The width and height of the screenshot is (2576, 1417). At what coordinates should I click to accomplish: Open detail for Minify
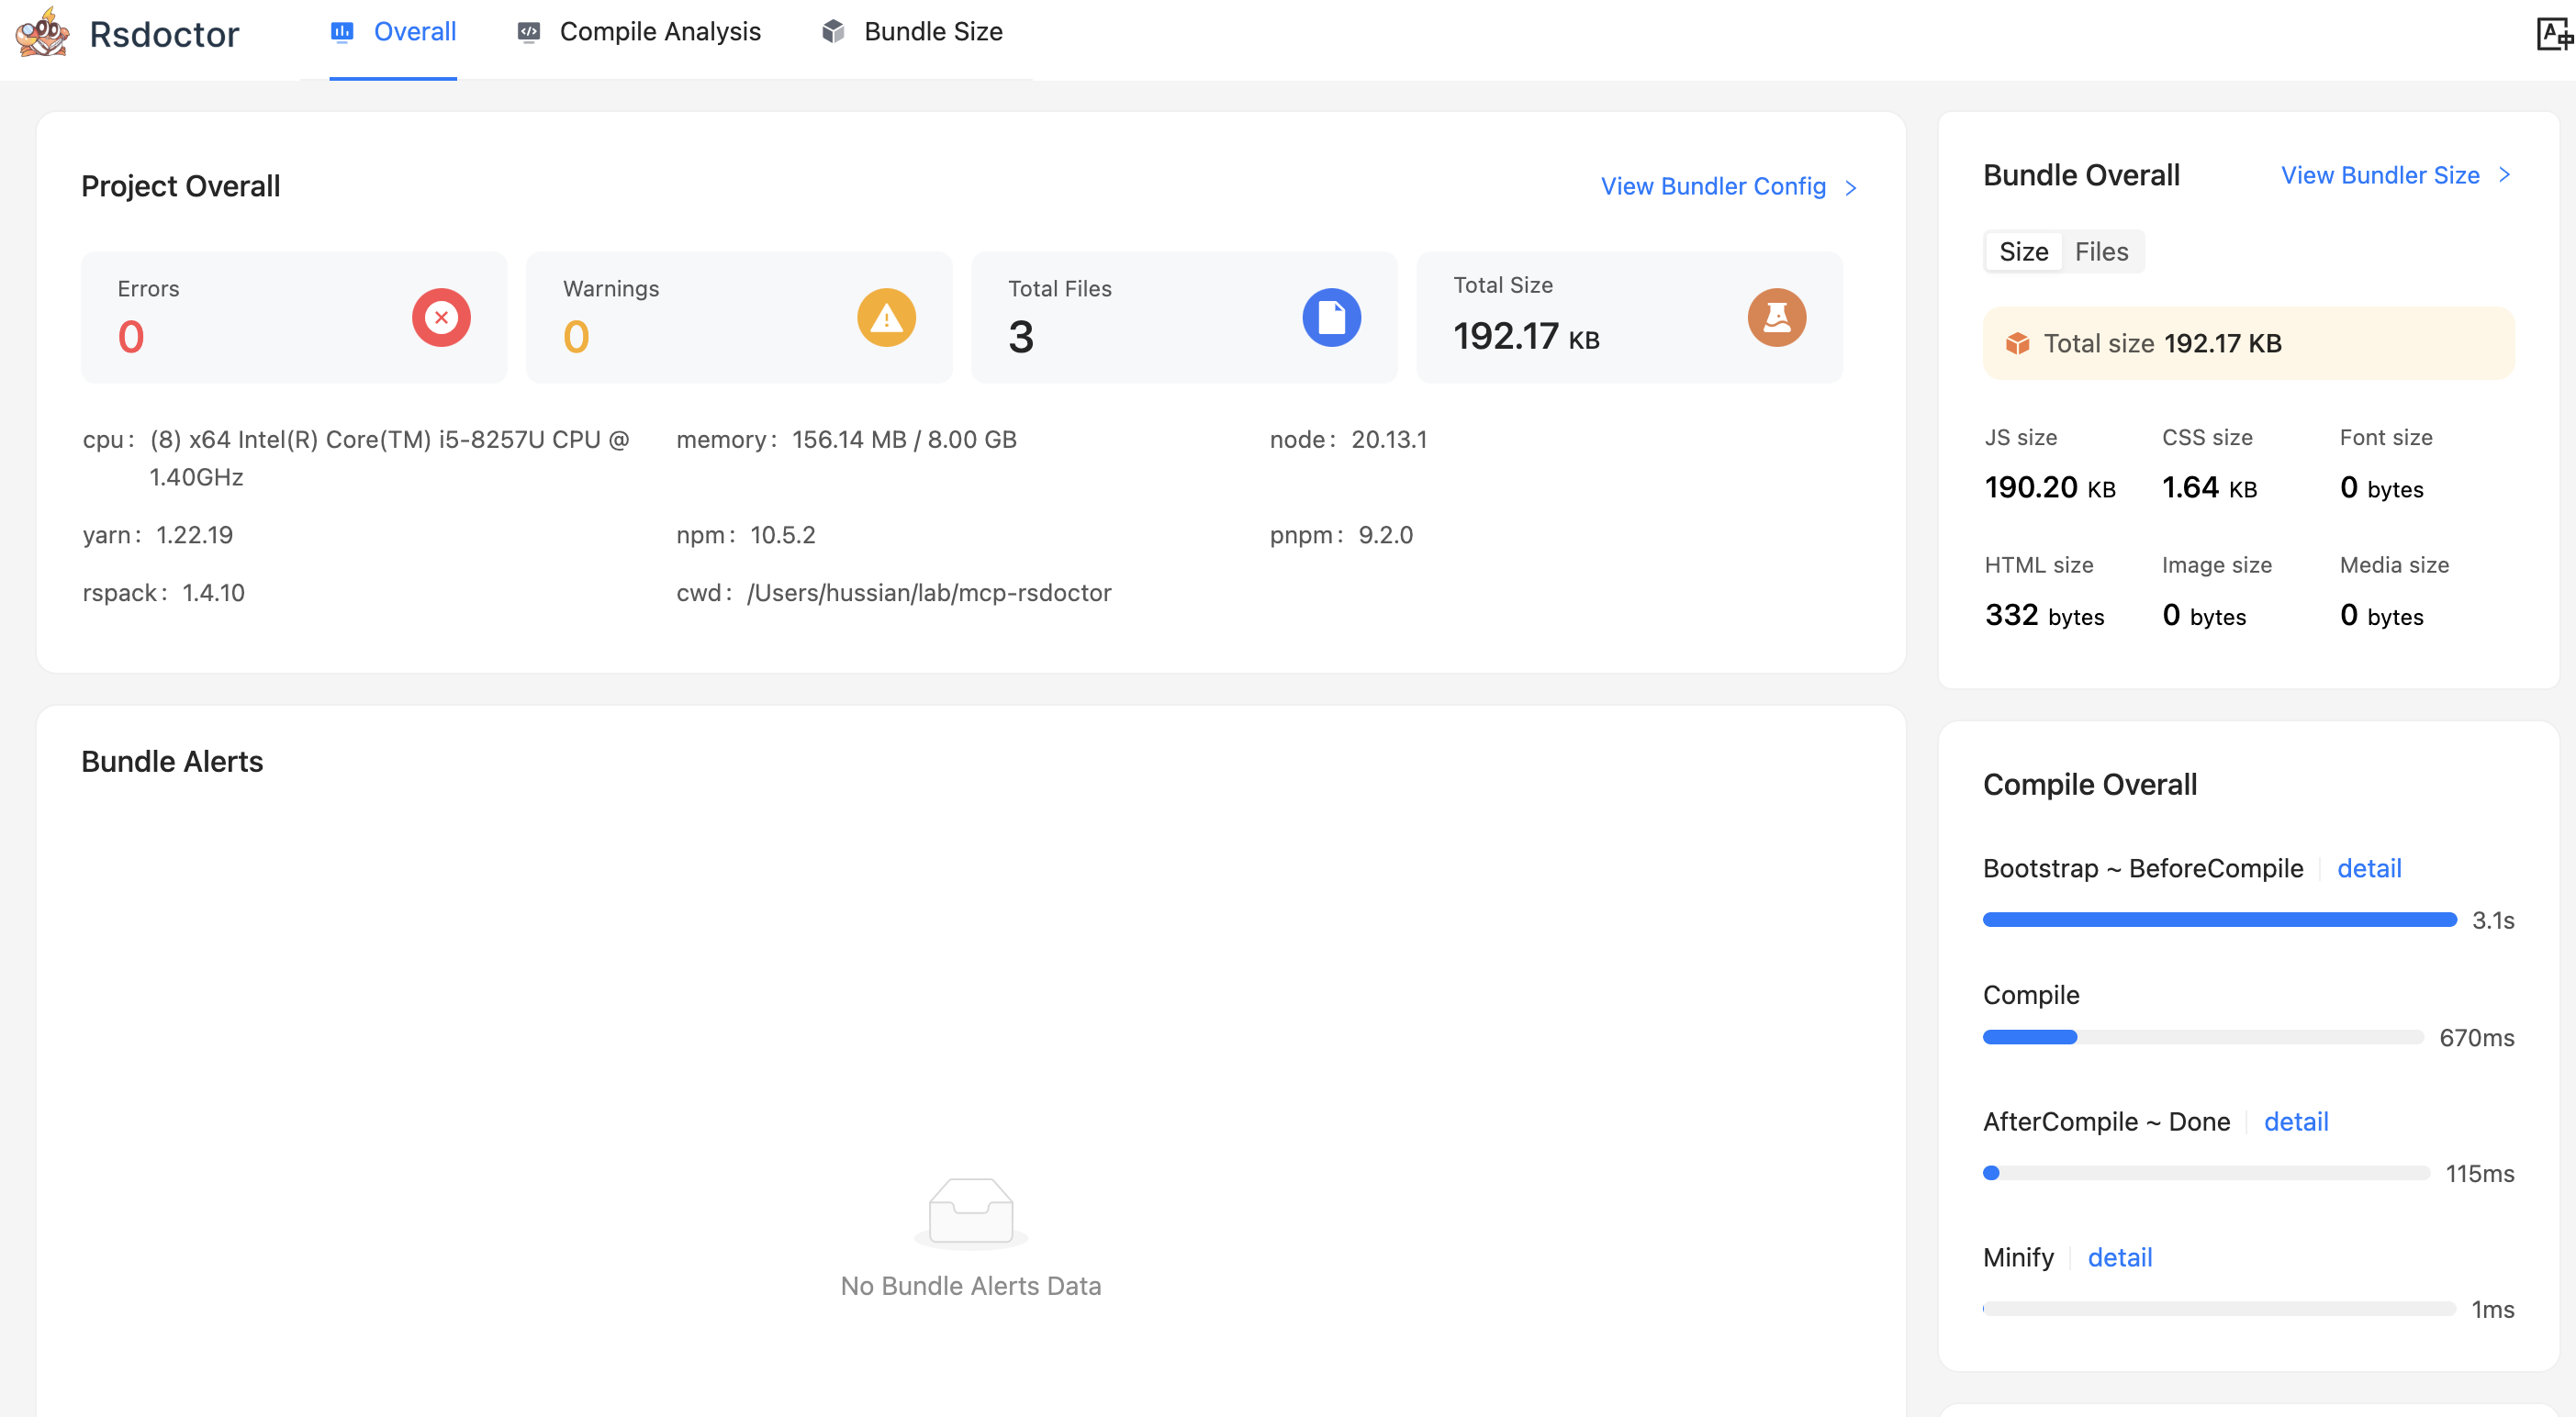click(2119, 1257)
